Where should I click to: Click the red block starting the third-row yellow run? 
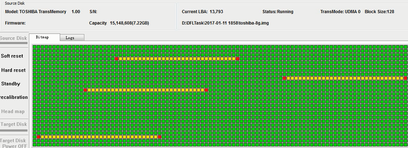coord(117,59)
